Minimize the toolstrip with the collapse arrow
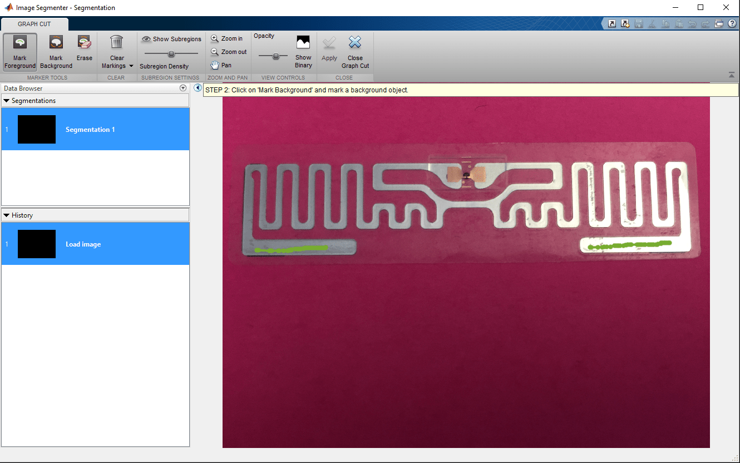 (731, 75)
